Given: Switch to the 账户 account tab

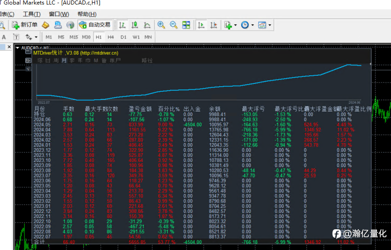Looking at the screenshot, I should (115, 60).
